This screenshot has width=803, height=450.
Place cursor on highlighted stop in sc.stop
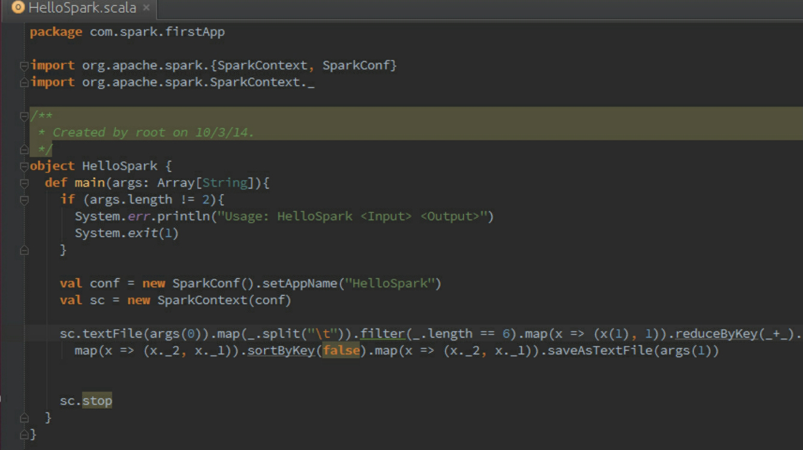[97, 401]
